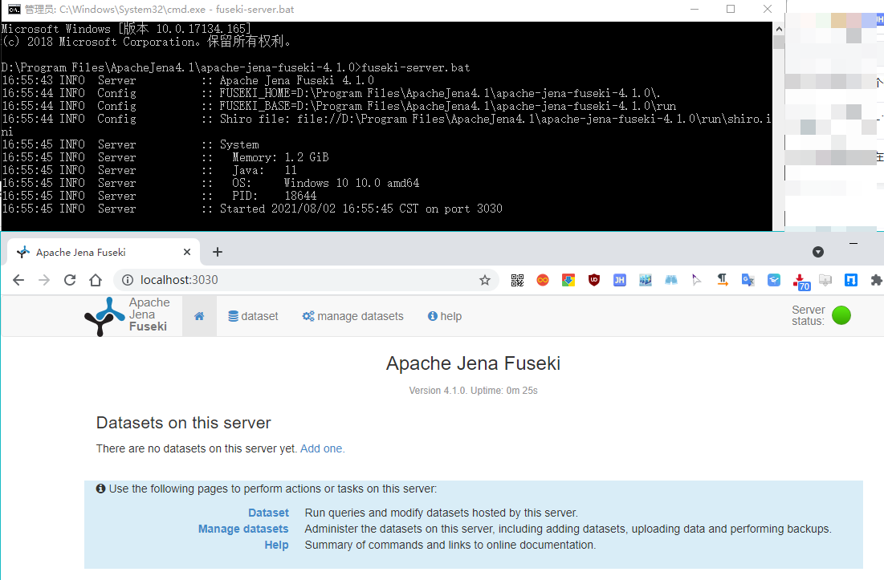
Task: Click the QR code extension icon
Action: [517, 280]
